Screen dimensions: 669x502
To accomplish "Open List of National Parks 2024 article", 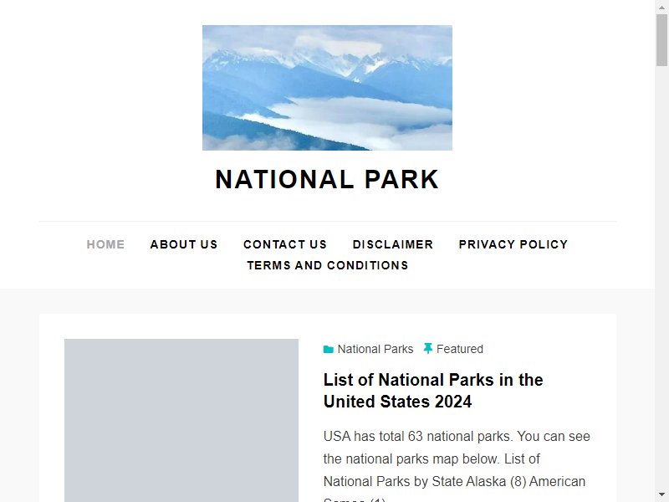I will tap(433, 390).
